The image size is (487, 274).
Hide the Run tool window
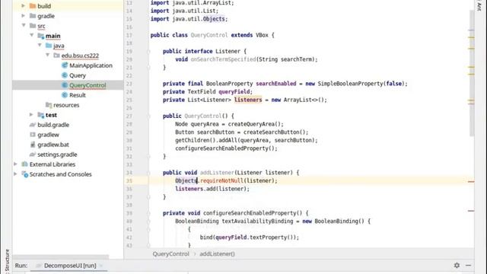pos(469,266)
